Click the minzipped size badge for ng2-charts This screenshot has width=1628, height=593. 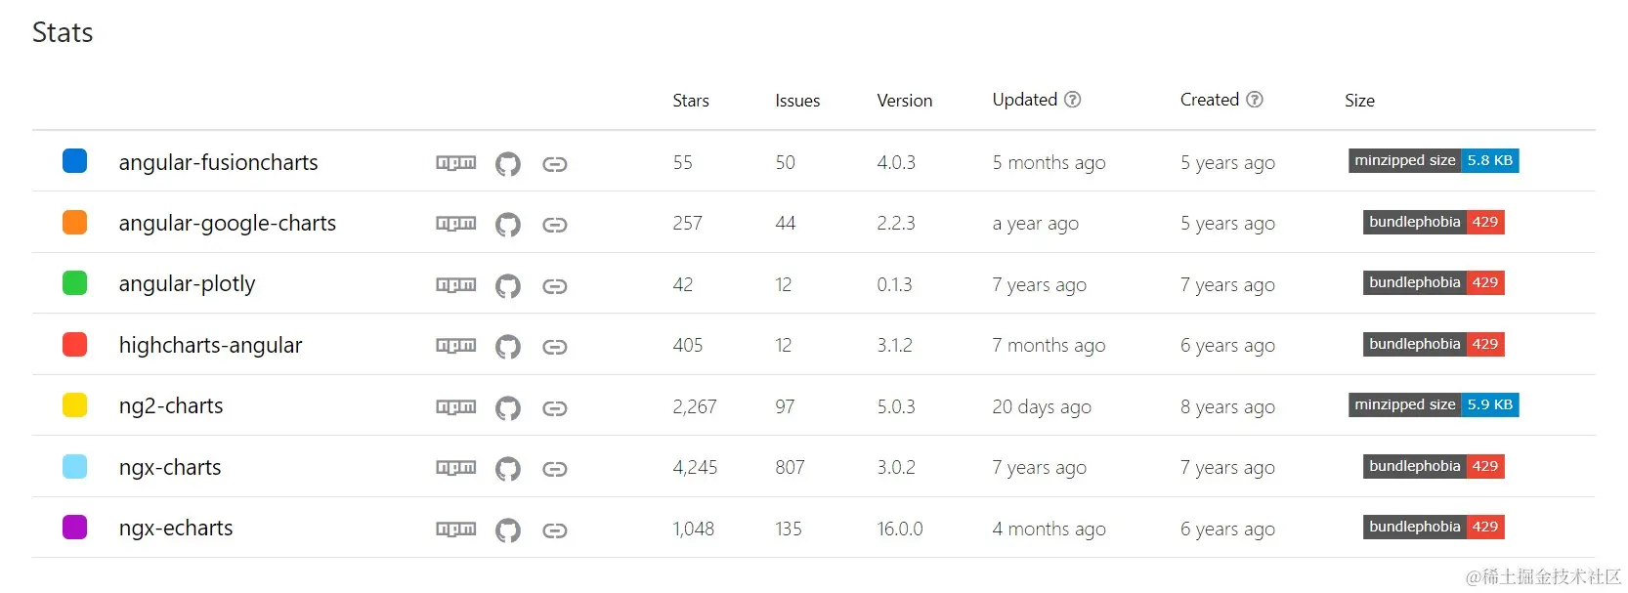pyautogui.click(x=1433, y=404)
